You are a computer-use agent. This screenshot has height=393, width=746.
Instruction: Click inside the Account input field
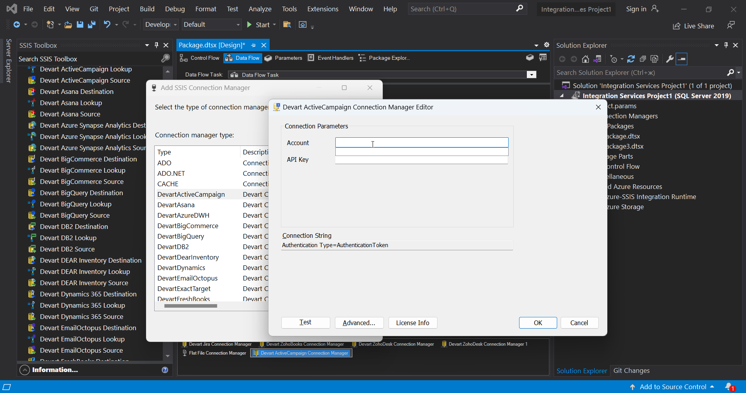click(422, 142)
